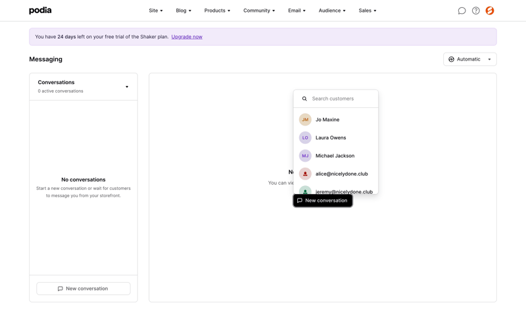The height and width of the screenshot is (309, 526).
Task: Open the Email menu
Action: pyautogui.click(x=297, y=11)
